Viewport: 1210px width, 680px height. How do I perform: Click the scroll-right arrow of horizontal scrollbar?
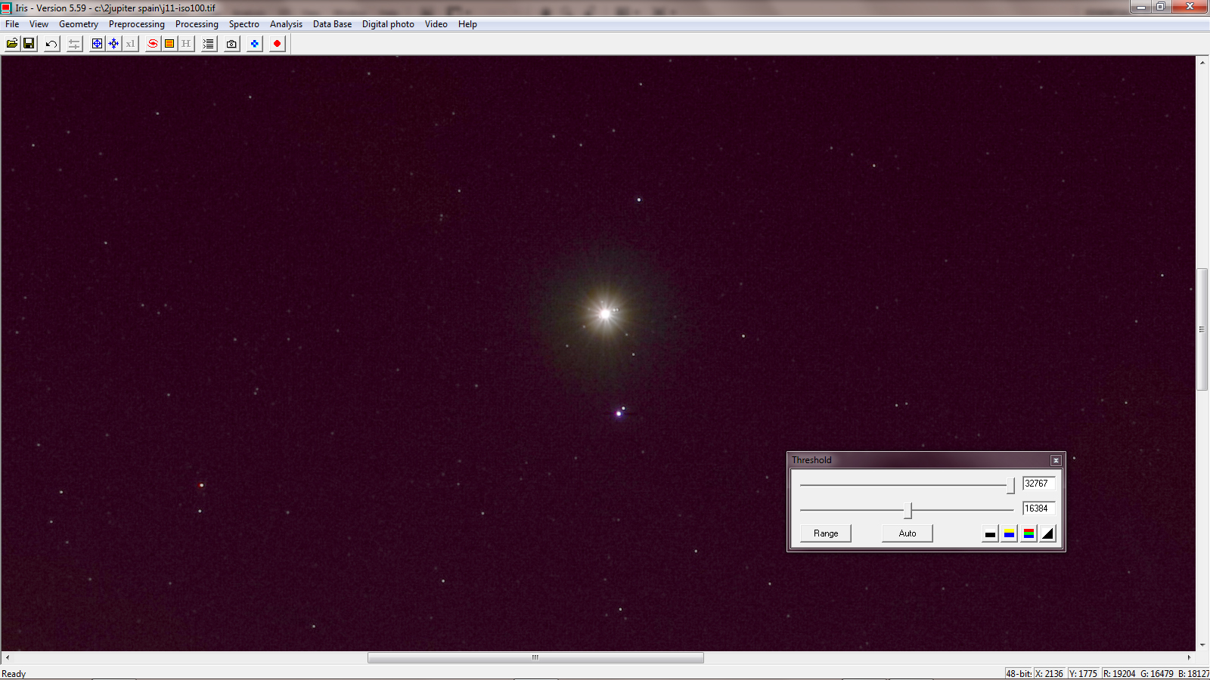[1189, 657]
